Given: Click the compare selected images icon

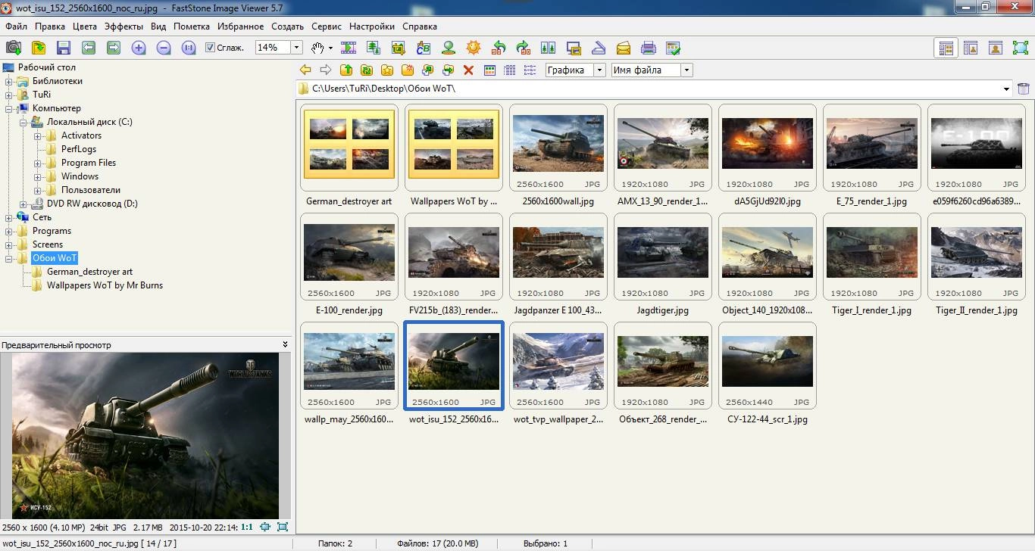Looking at the screenshot, I should [x=549, y=48].
